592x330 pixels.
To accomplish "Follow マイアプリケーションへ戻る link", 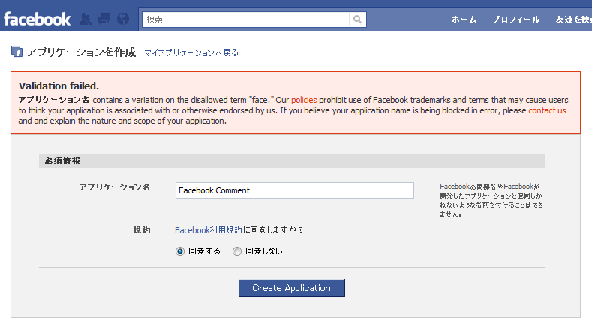I will [x=191, y=52].
